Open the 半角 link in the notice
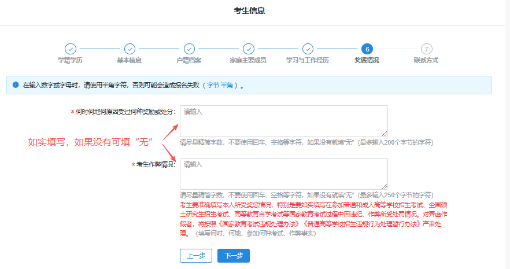The height and width of the screenshot is (269, 510). tap(227, 85)
